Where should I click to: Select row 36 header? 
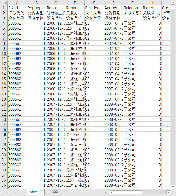point(4,185)
